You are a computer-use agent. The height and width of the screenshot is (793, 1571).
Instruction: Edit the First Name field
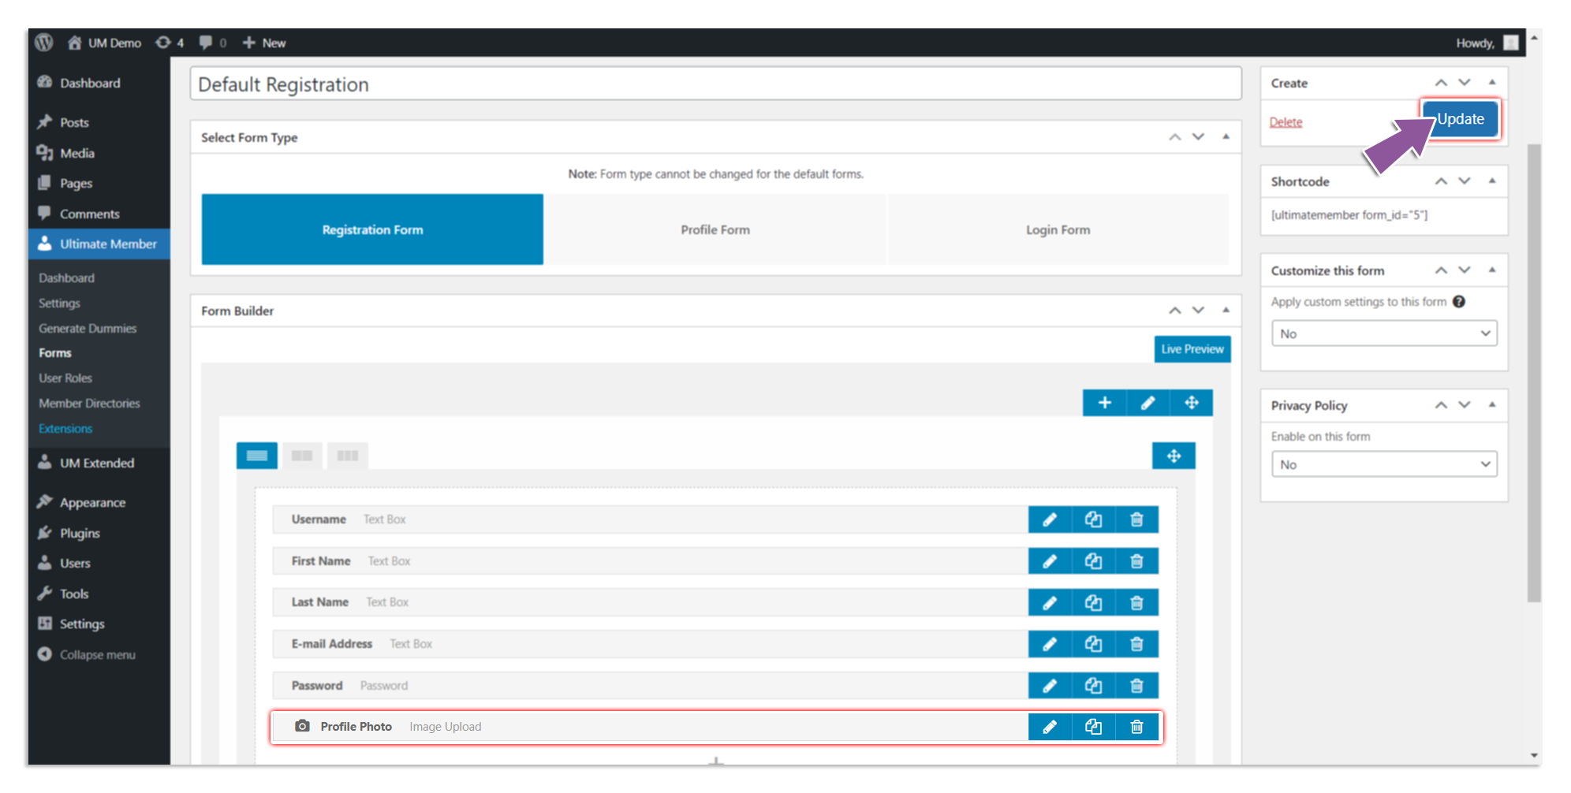pos(1050,561)
